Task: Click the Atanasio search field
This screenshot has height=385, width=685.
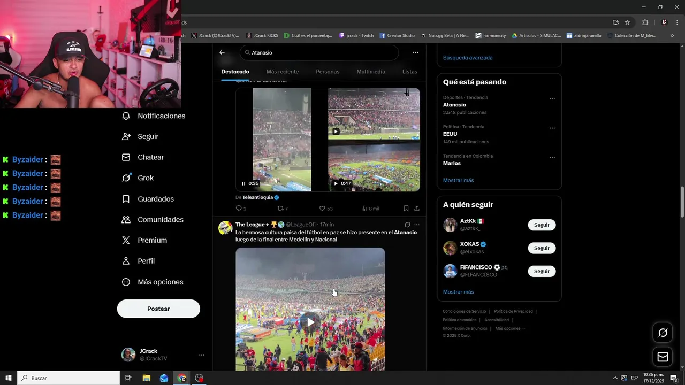Action: 319,52
